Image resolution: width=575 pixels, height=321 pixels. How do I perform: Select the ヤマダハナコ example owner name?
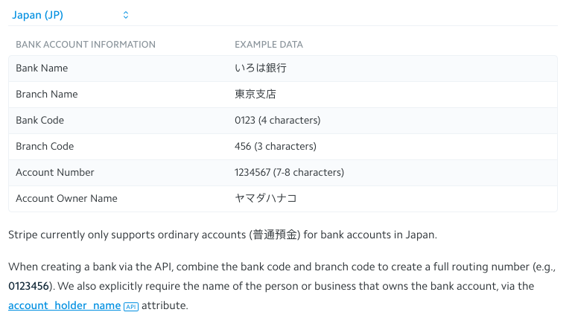266,198
